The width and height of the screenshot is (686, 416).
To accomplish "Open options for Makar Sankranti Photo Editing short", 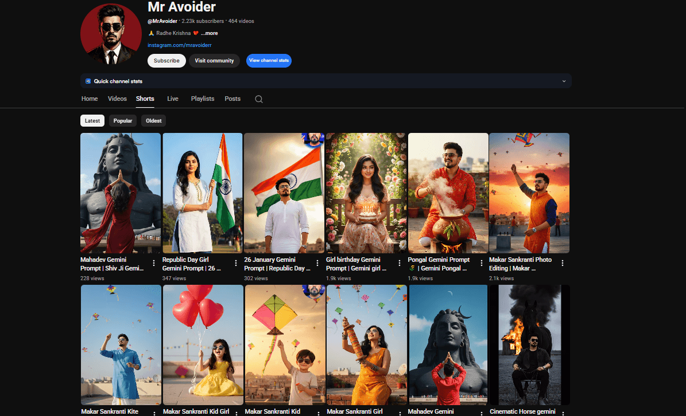I will [x=563, y=264].
